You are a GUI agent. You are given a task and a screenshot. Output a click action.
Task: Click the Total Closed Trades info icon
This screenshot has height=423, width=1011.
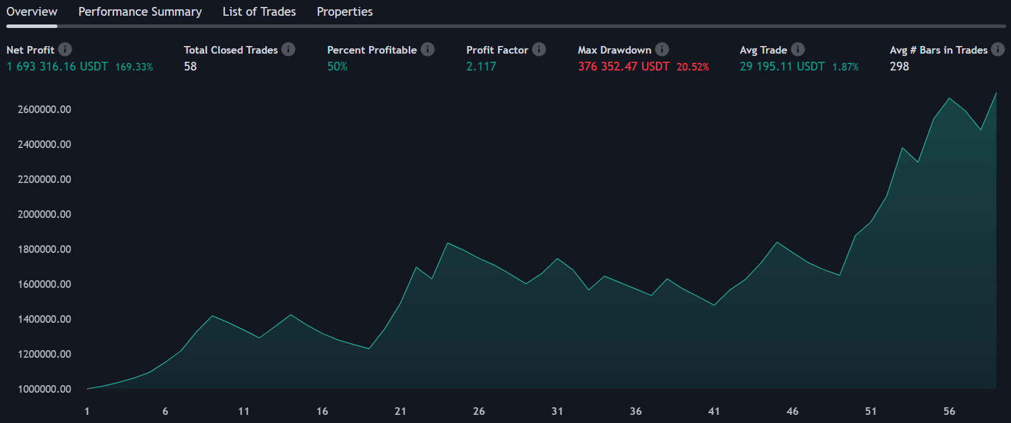288,50
